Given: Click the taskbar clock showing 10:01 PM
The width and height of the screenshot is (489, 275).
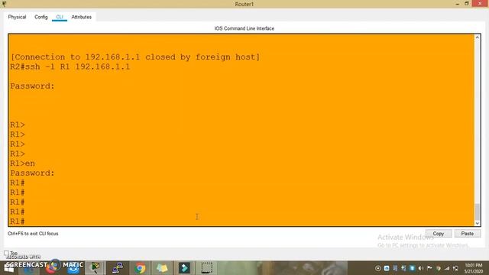Looking at the screenshot, I should [x=474, y=268].
